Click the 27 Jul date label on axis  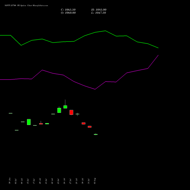tap(70, 181)
